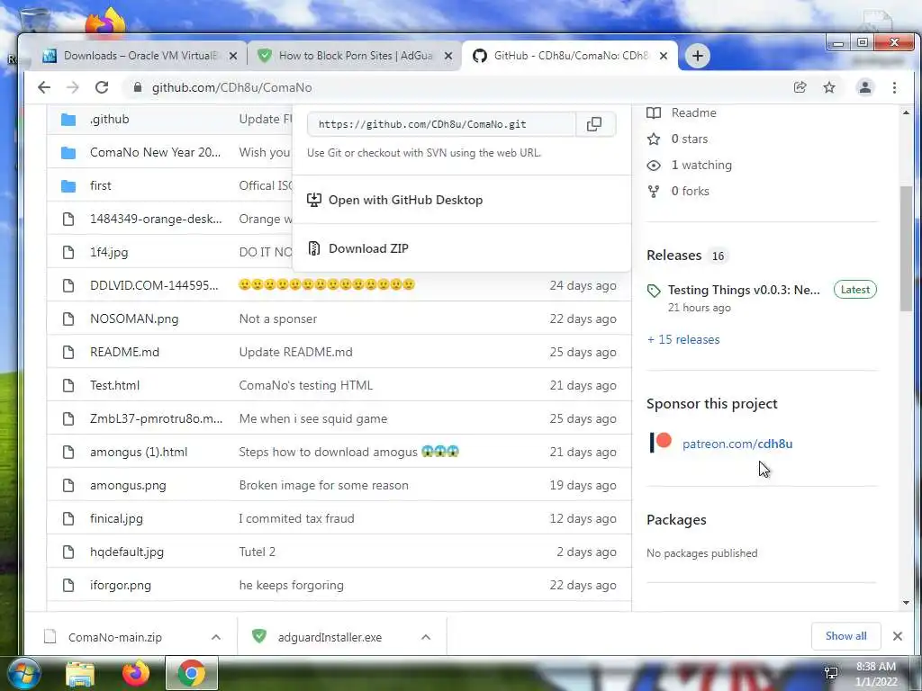Open the DDLVID.COM-144595 file
Viewport: 922px width, 691px height.
154,285
